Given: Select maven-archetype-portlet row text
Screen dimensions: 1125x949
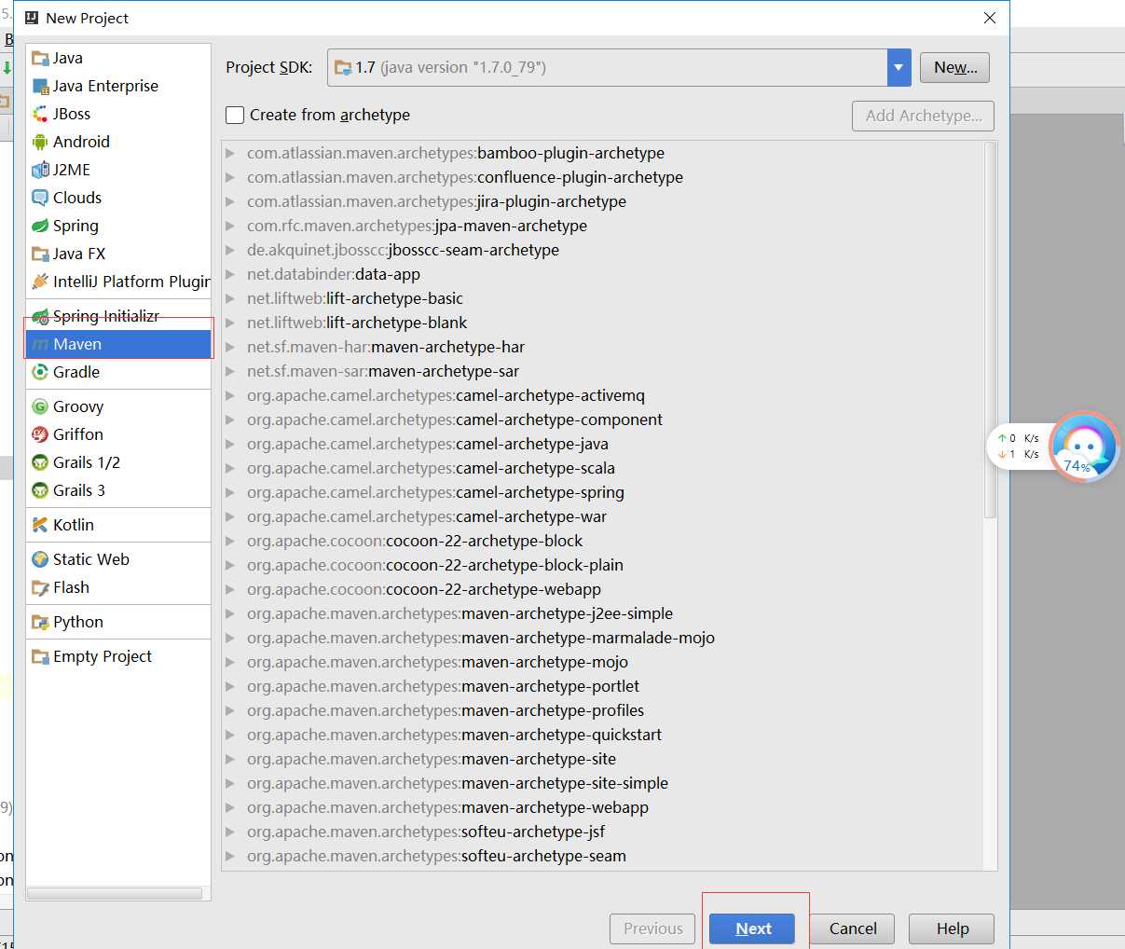Looking at the screenshot, I should pos(443,686).
